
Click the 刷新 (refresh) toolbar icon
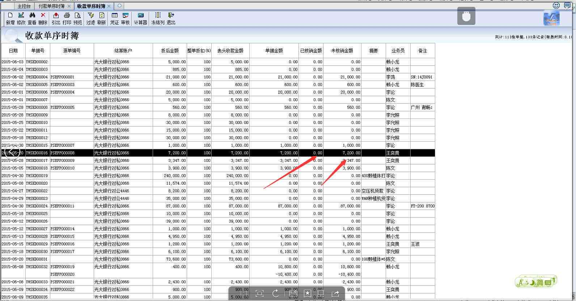(102, 18)
